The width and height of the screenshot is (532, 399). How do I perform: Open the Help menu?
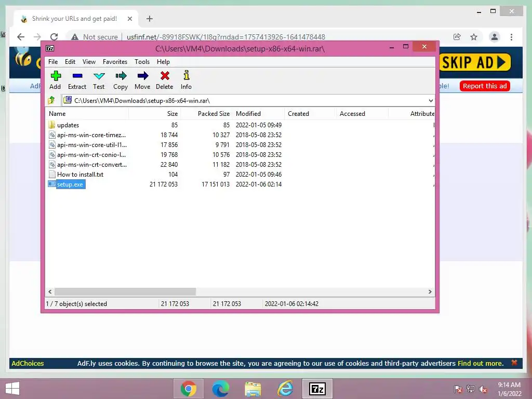click(x=163, y=62)
